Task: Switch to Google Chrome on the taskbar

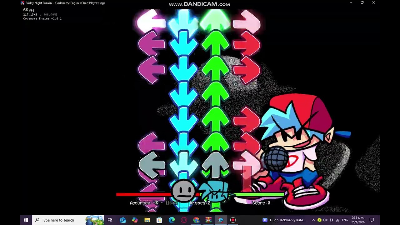Action: point(196,220)
